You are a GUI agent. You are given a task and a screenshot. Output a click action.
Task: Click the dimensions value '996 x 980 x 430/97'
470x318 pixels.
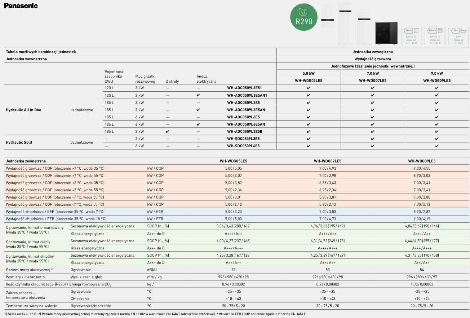coord(422,277)
